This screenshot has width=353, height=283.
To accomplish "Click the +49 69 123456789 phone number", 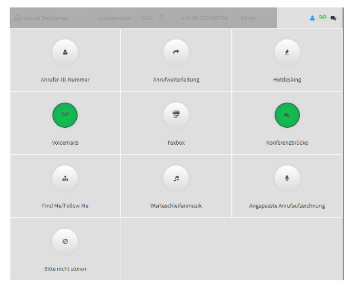I will [204, 18].
